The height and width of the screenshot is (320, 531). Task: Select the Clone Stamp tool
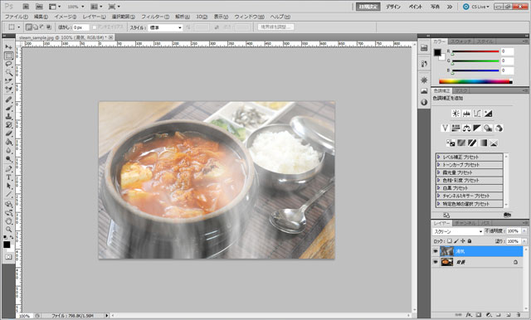pyautogui.click(x=8, y=117)
